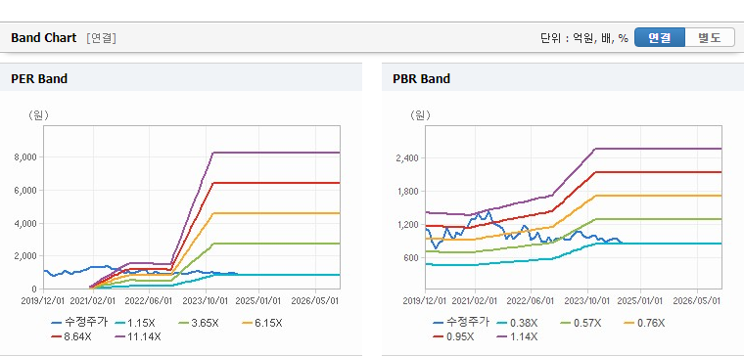The width and height of the screenshot is (744, 356).
Task: Toggle 3.65X legend in PER Band
Action: [199, 324]
